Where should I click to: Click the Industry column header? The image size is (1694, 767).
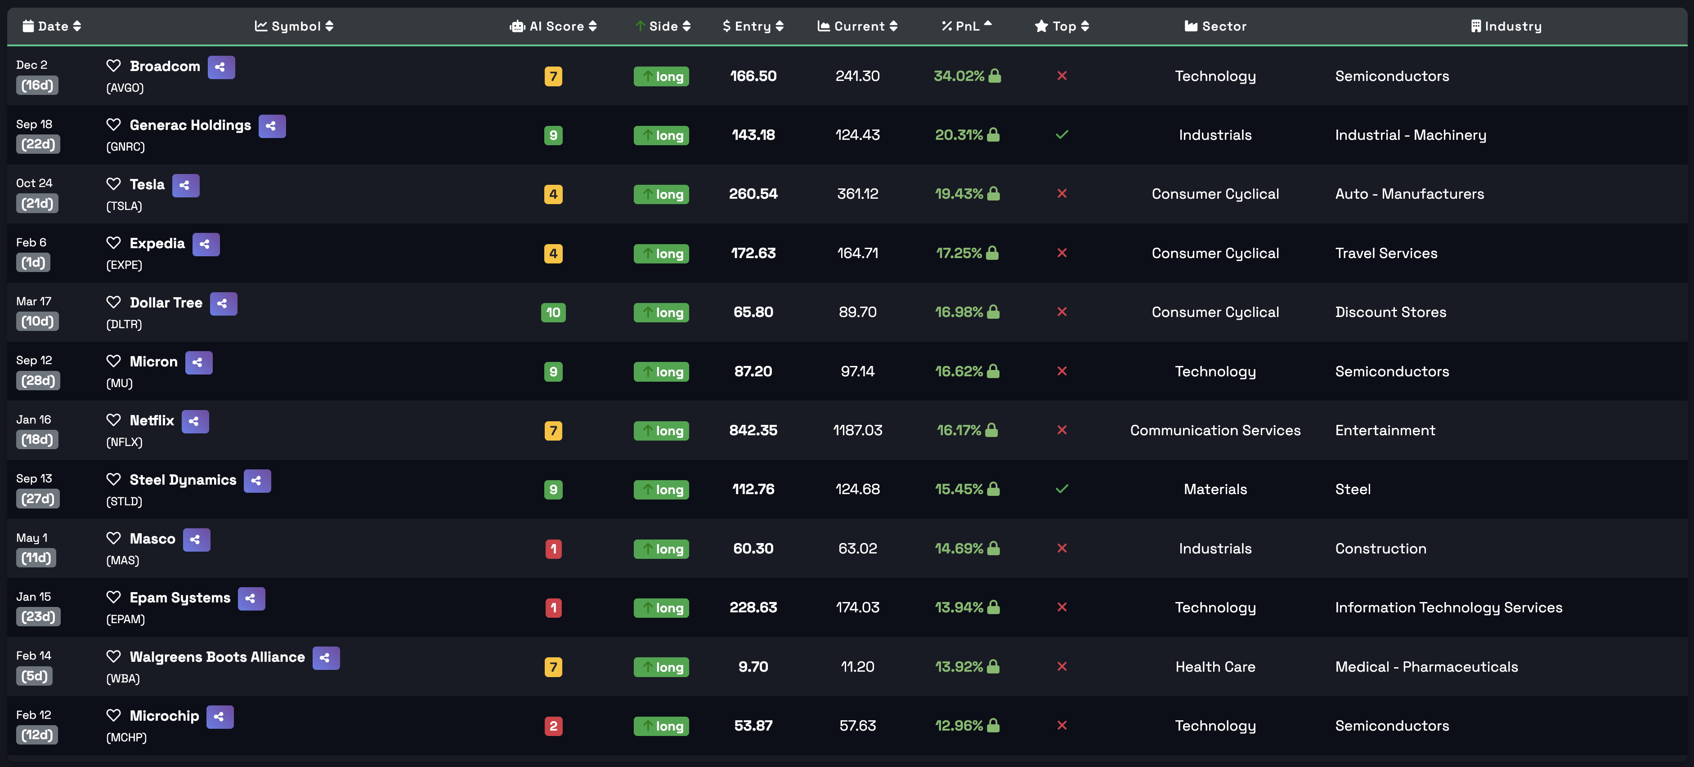(x=1506, y=26)
